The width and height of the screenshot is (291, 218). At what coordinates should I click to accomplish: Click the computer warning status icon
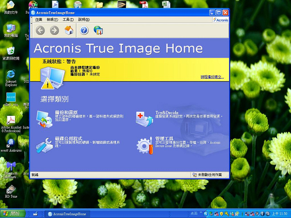(x=52, y=78)
